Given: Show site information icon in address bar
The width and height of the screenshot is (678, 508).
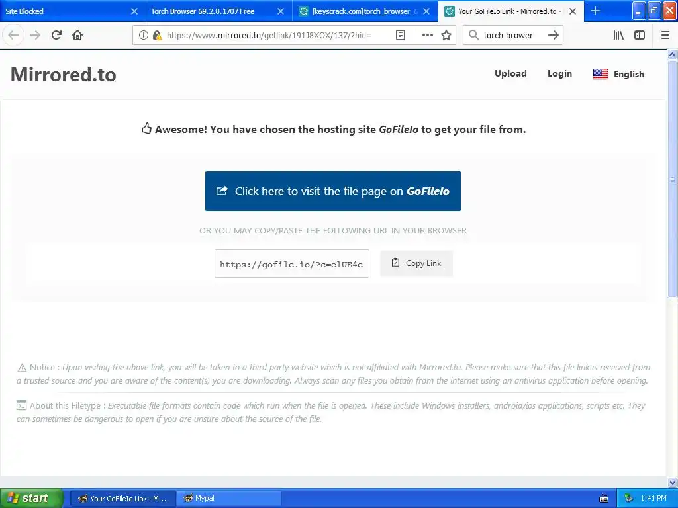Looking at the screenshot, I should (144, 36).
